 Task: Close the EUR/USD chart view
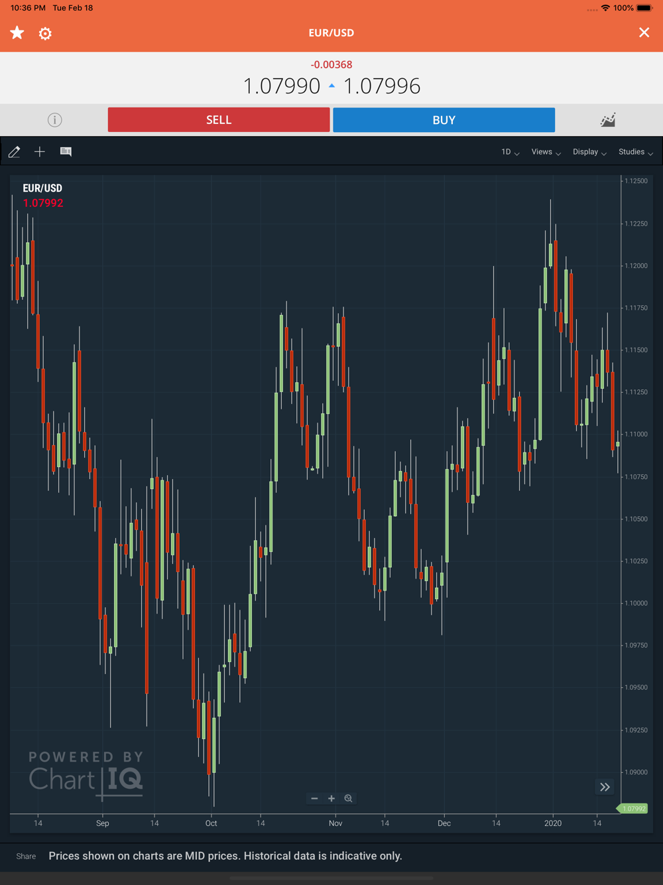[644, 33]
